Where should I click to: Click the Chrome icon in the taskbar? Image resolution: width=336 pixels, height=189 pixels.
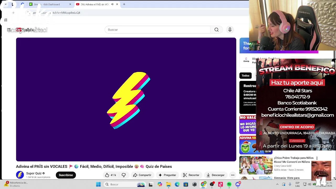click(203, 185)
